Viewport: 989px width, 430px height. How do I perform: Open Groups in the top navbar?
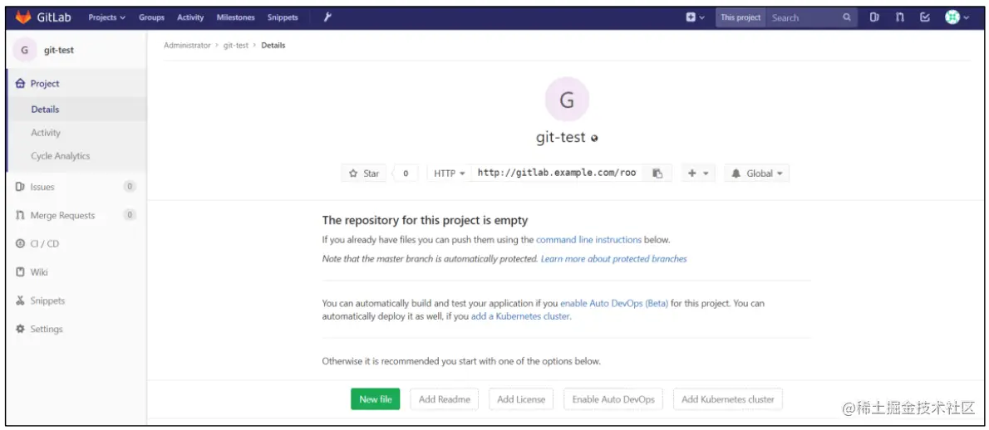click(151, 17)
